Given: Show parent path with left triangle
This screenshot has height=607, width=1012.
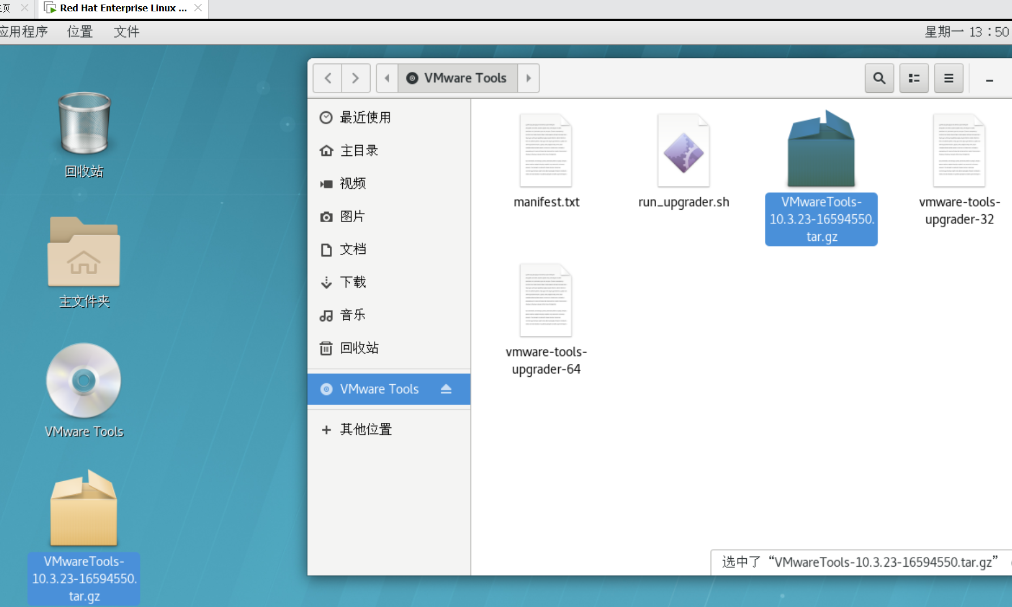Looking at the screenshot, I should click(x=387, y=78).
